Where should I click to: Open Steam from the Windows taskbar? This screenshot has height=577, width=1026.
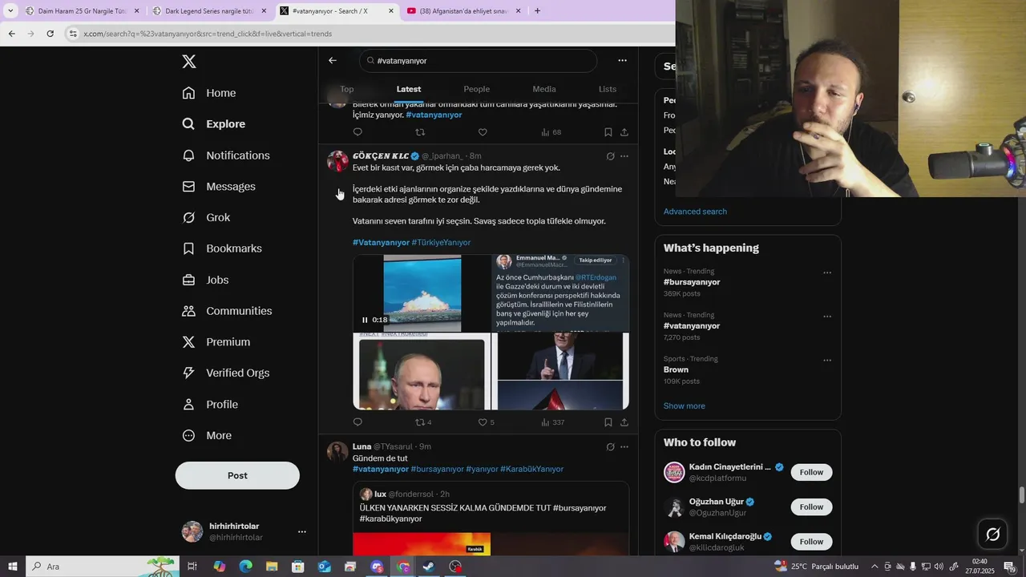[429, 567]
